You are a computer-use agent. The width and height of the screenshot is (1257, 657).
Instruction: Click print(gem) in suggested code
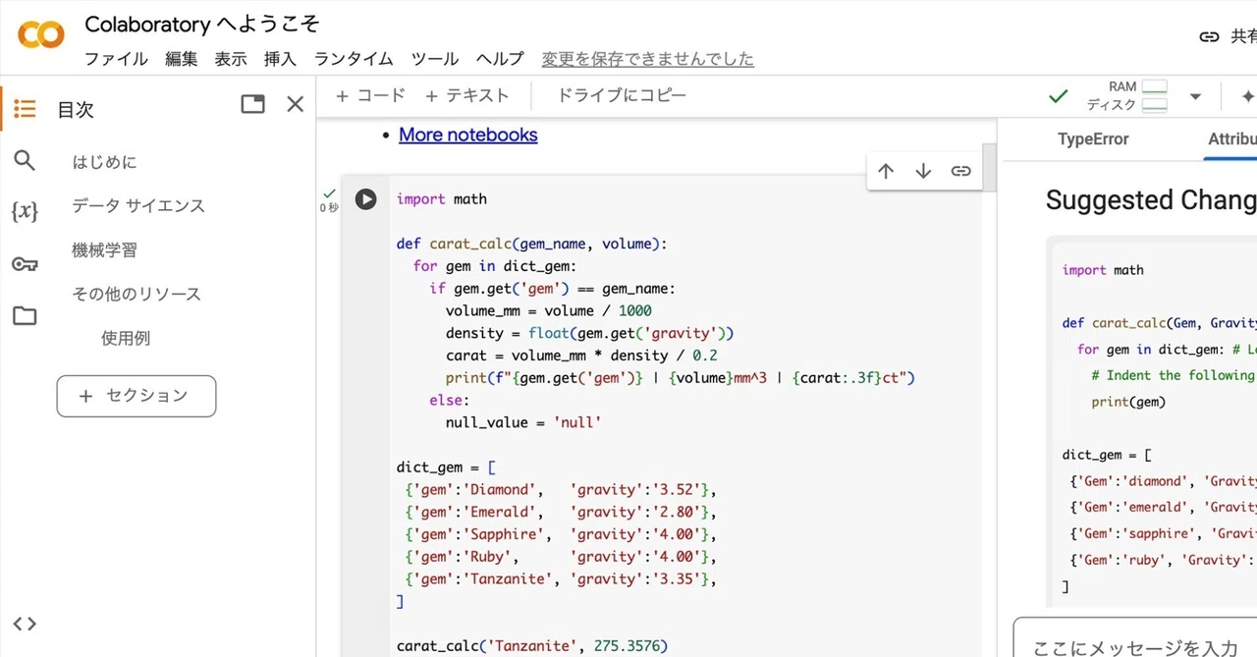coord(1128,402)
